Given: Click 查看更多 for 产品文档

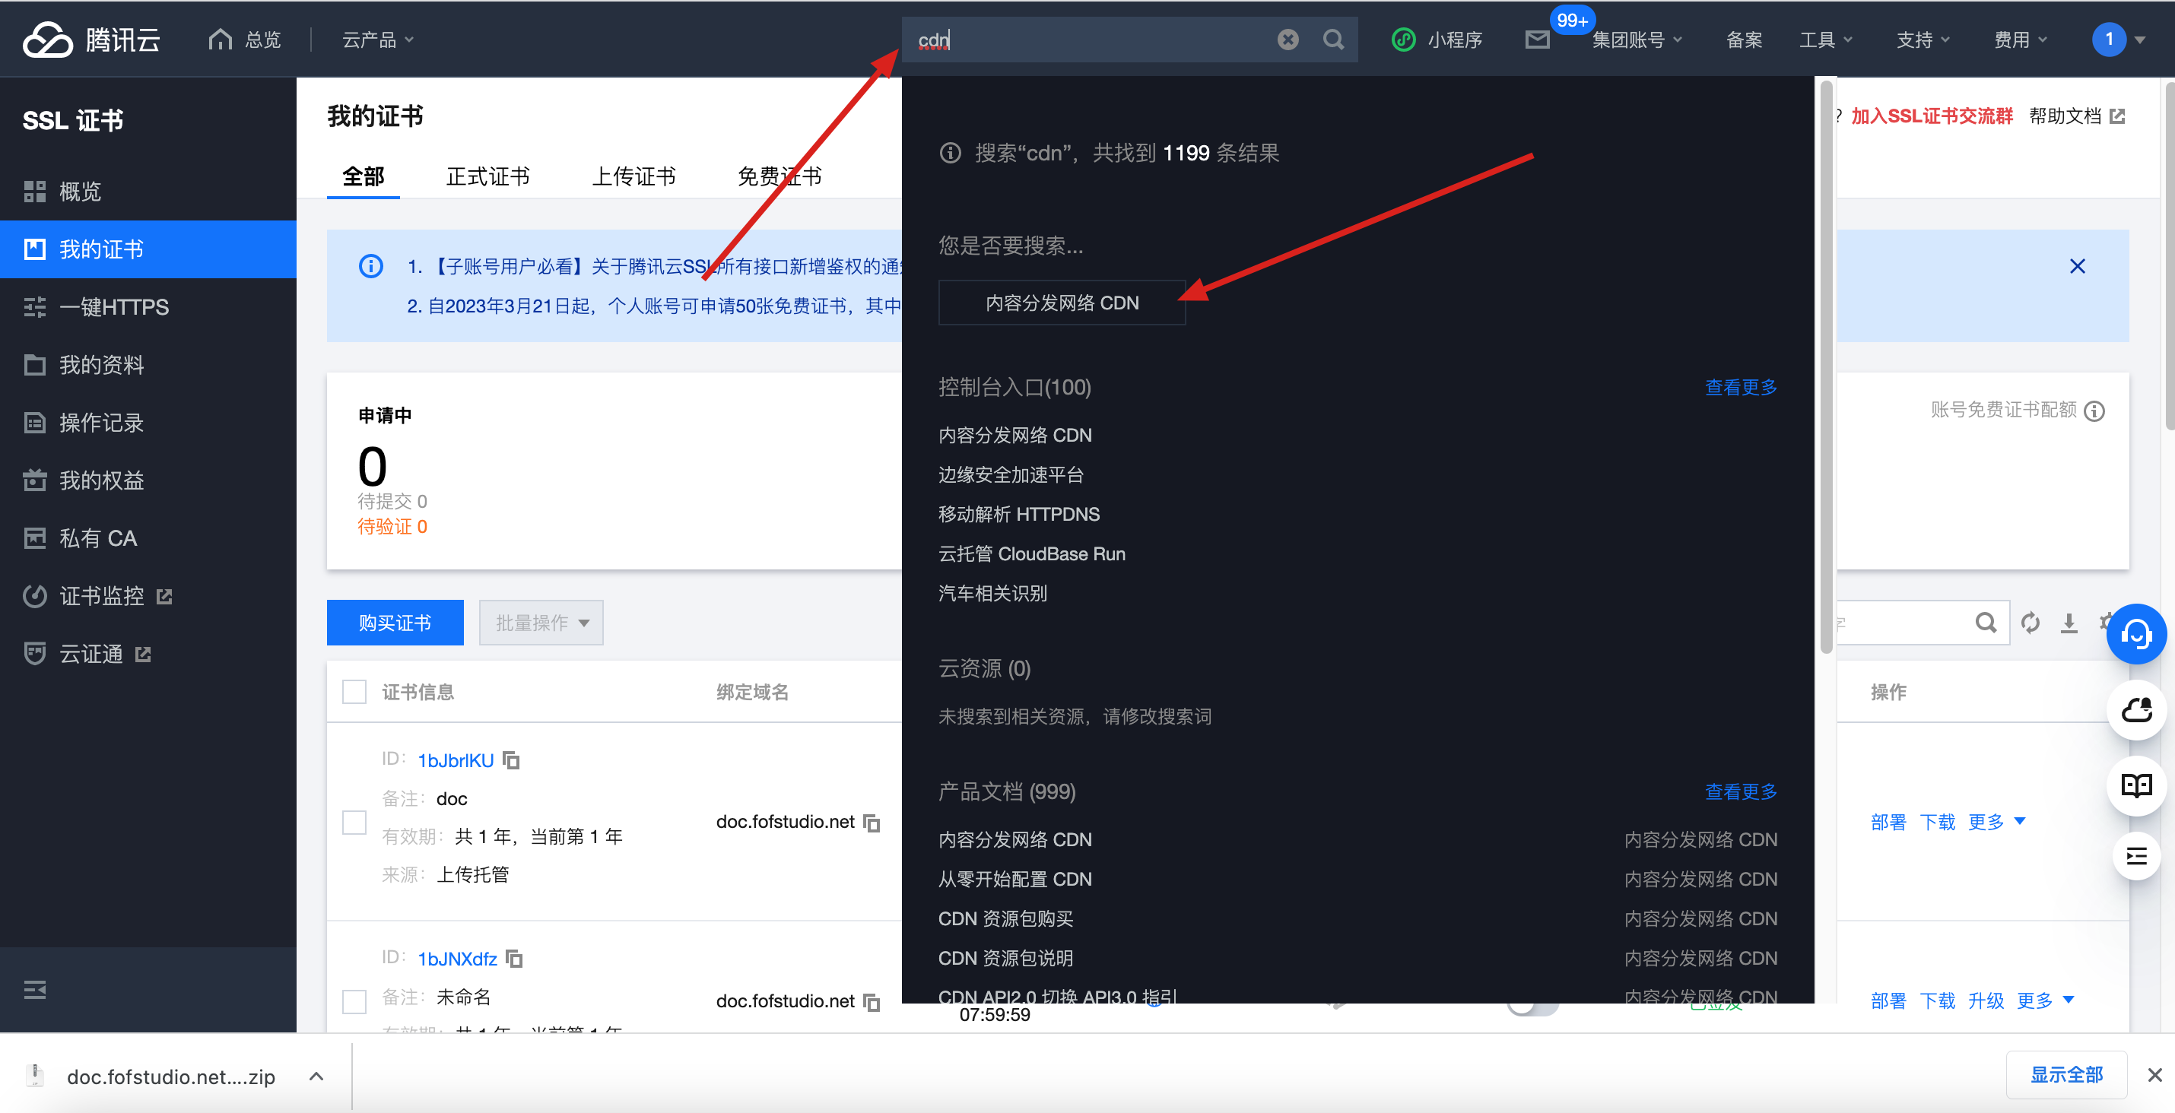Looking at the screenshot, I should click(1741, 791).
